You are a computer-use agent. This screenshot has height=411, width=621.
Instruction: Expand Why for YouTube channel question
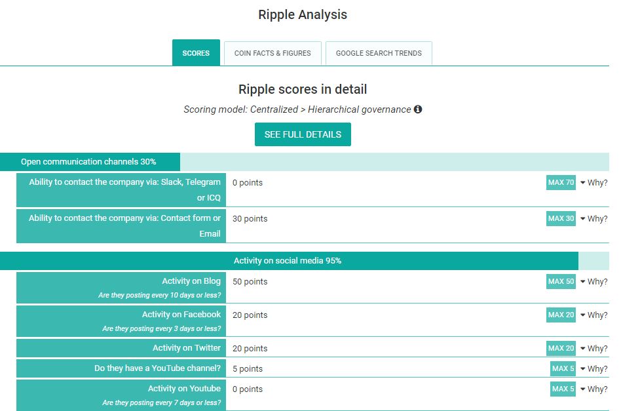click(593, 368)
